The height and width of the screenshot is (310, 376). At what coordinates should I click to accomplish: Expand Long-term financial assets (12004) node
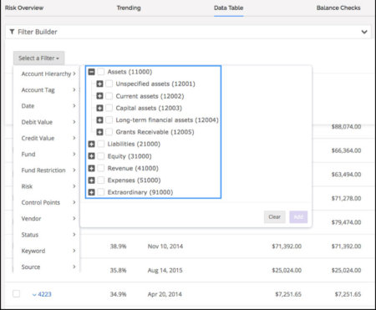click(x=99, y=120)
